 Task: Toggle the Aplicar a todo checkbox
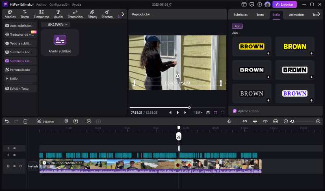[235, 111]
